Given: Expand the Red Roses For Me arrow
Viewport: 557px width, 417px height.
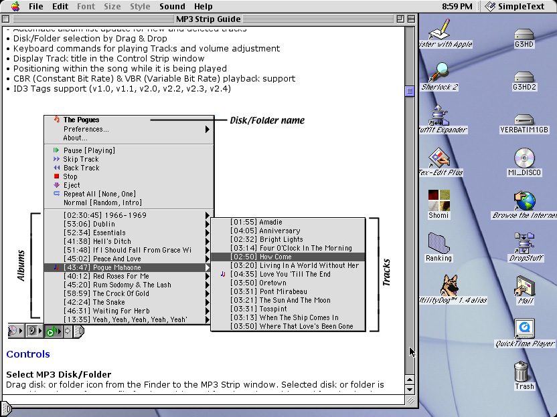Looking at the screenshot, I should click(x=208, y=276).
